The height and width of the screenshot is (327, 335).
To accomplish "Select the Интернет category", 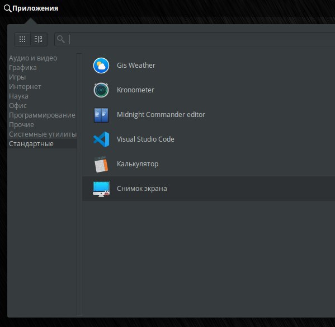I will coord(25,87).
